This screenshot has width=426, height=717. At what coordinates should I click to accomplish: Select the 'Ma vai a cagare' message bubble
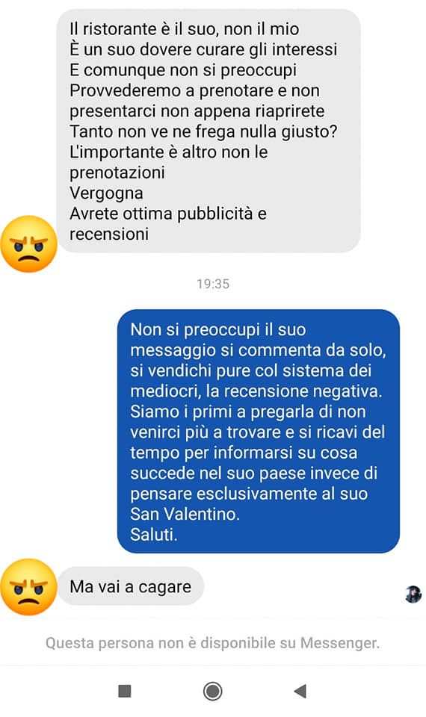(130, 587)
